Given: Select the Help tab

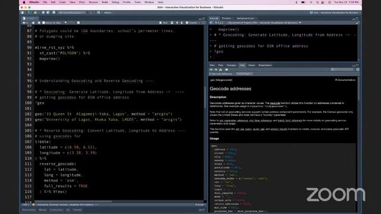Looking at the screenshot, I should [242, 65].
